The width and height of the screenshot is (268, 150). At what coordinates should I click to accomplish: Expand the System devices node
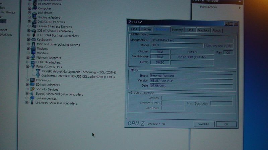pyautogui.click(x=27, y=98)
